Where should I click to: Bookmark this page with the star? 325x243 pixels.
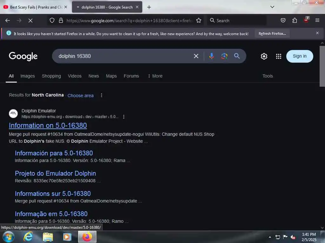tap(199, 21)
